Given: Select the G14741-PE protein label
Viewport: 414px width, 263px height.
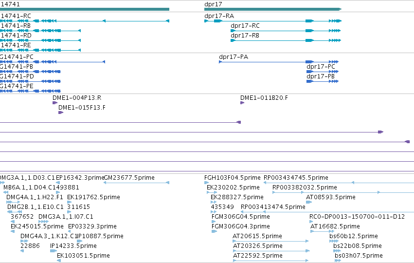Looking at the screenshot, I should tap(17, 86).
